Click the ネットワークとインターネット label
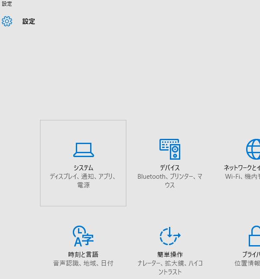260x279 pixels. click(x=242, y=168)
